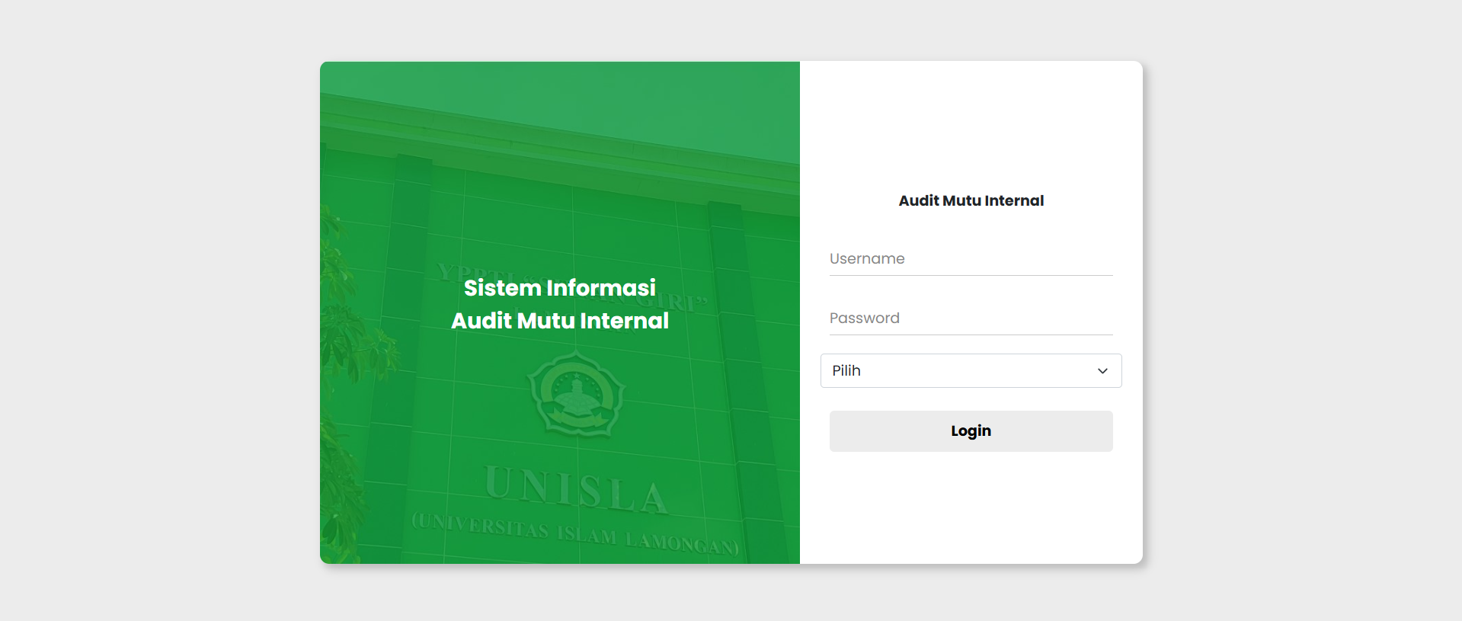The image size is (1462, 621).
Task: Click the black Audit Mutu Internal form heading
Action: [x=971, y=201]
